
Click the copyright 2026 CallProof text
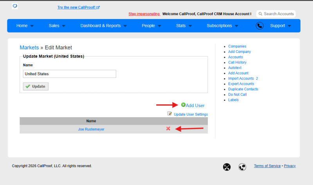[x=52, y=166]
